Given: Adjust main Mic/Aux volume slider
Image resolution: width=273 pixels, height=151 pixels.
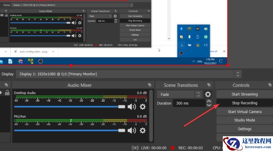Looking at the screenshot, I should (70, 130).
